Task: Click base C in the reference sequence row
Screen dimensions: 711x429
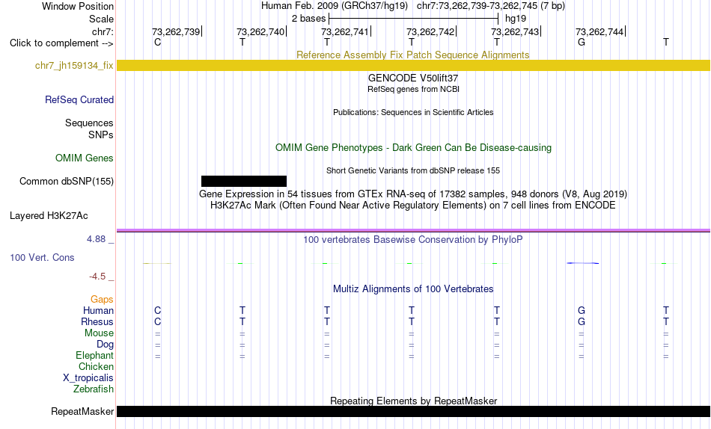Action: 157,42
